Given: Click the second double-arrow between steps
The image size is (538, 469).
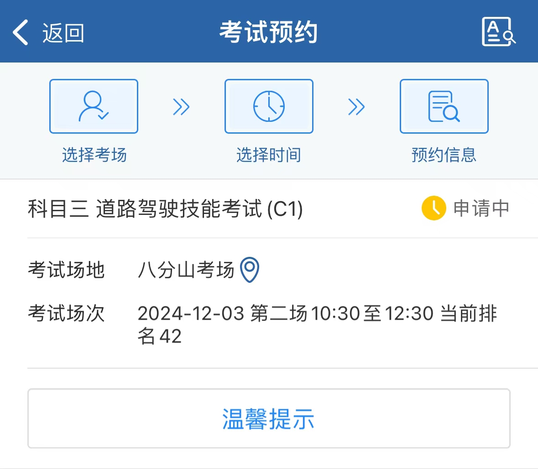Looking at the screenshot, I should pos(356,107).
